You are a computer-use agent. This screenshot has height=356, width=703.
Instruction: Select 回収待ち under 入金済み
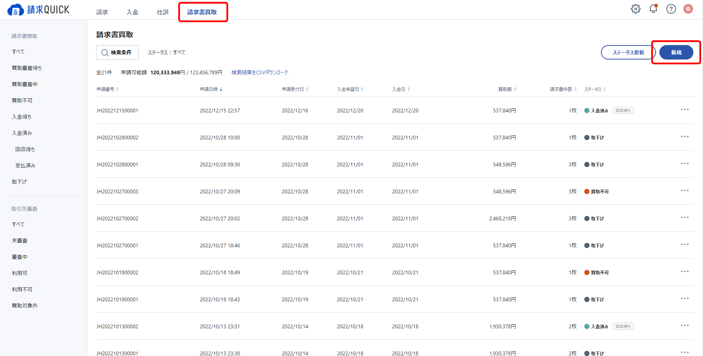click(25, 149)
